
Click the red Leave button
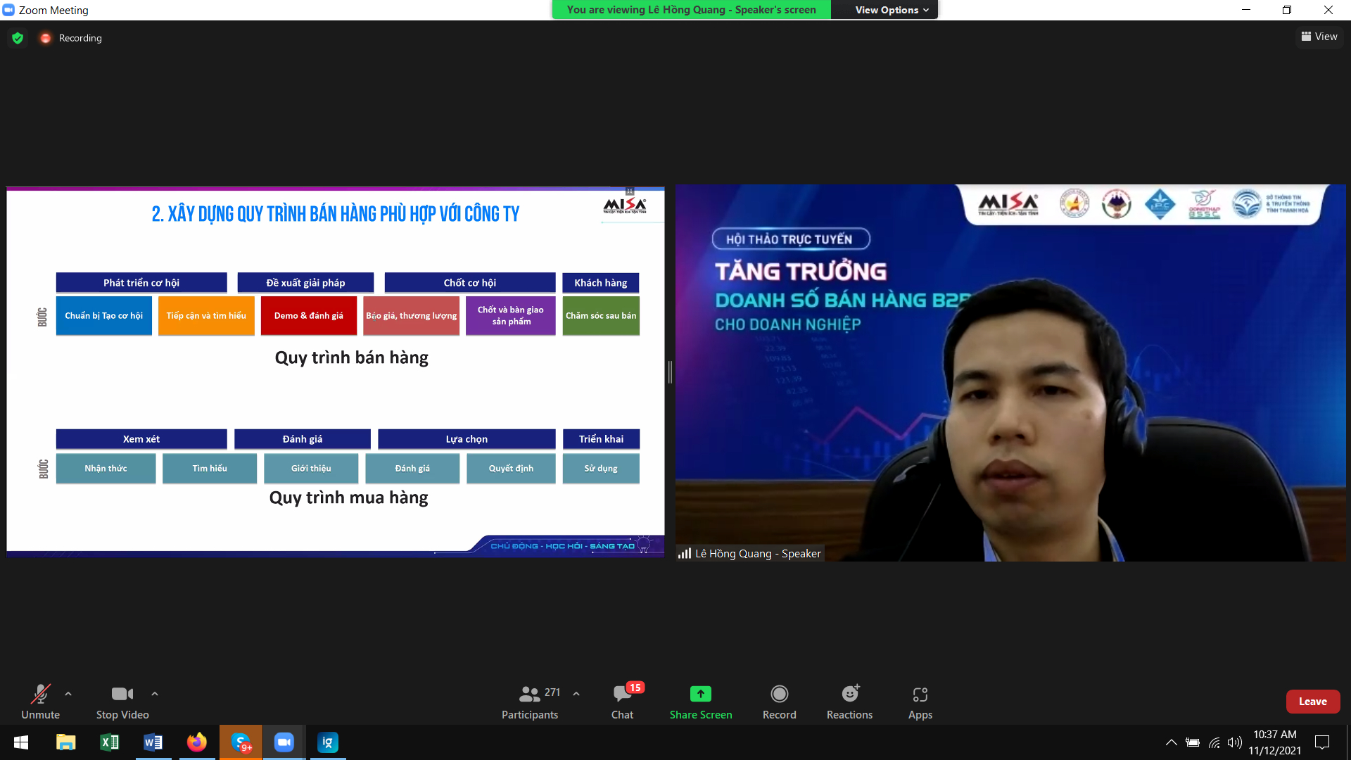pyautogui.click(x=1312, y=702)
